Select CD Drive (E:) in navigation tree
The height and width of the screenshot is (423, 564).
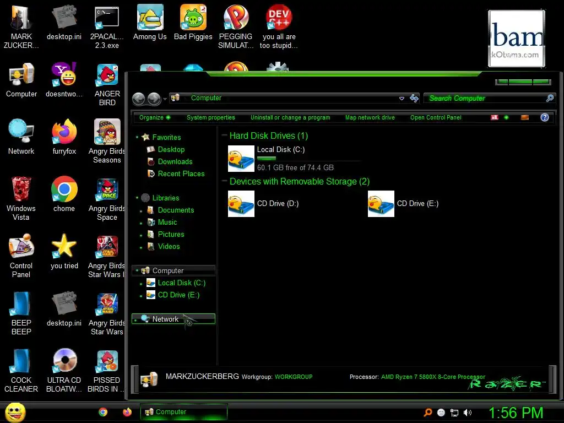[x=178, y=295]
